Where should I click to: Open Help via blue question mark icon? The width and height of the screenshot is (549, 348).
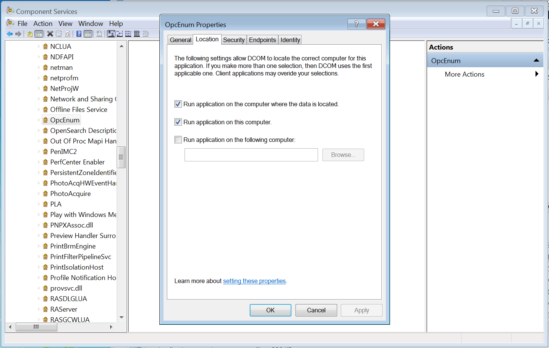click(x=79, y=34)
